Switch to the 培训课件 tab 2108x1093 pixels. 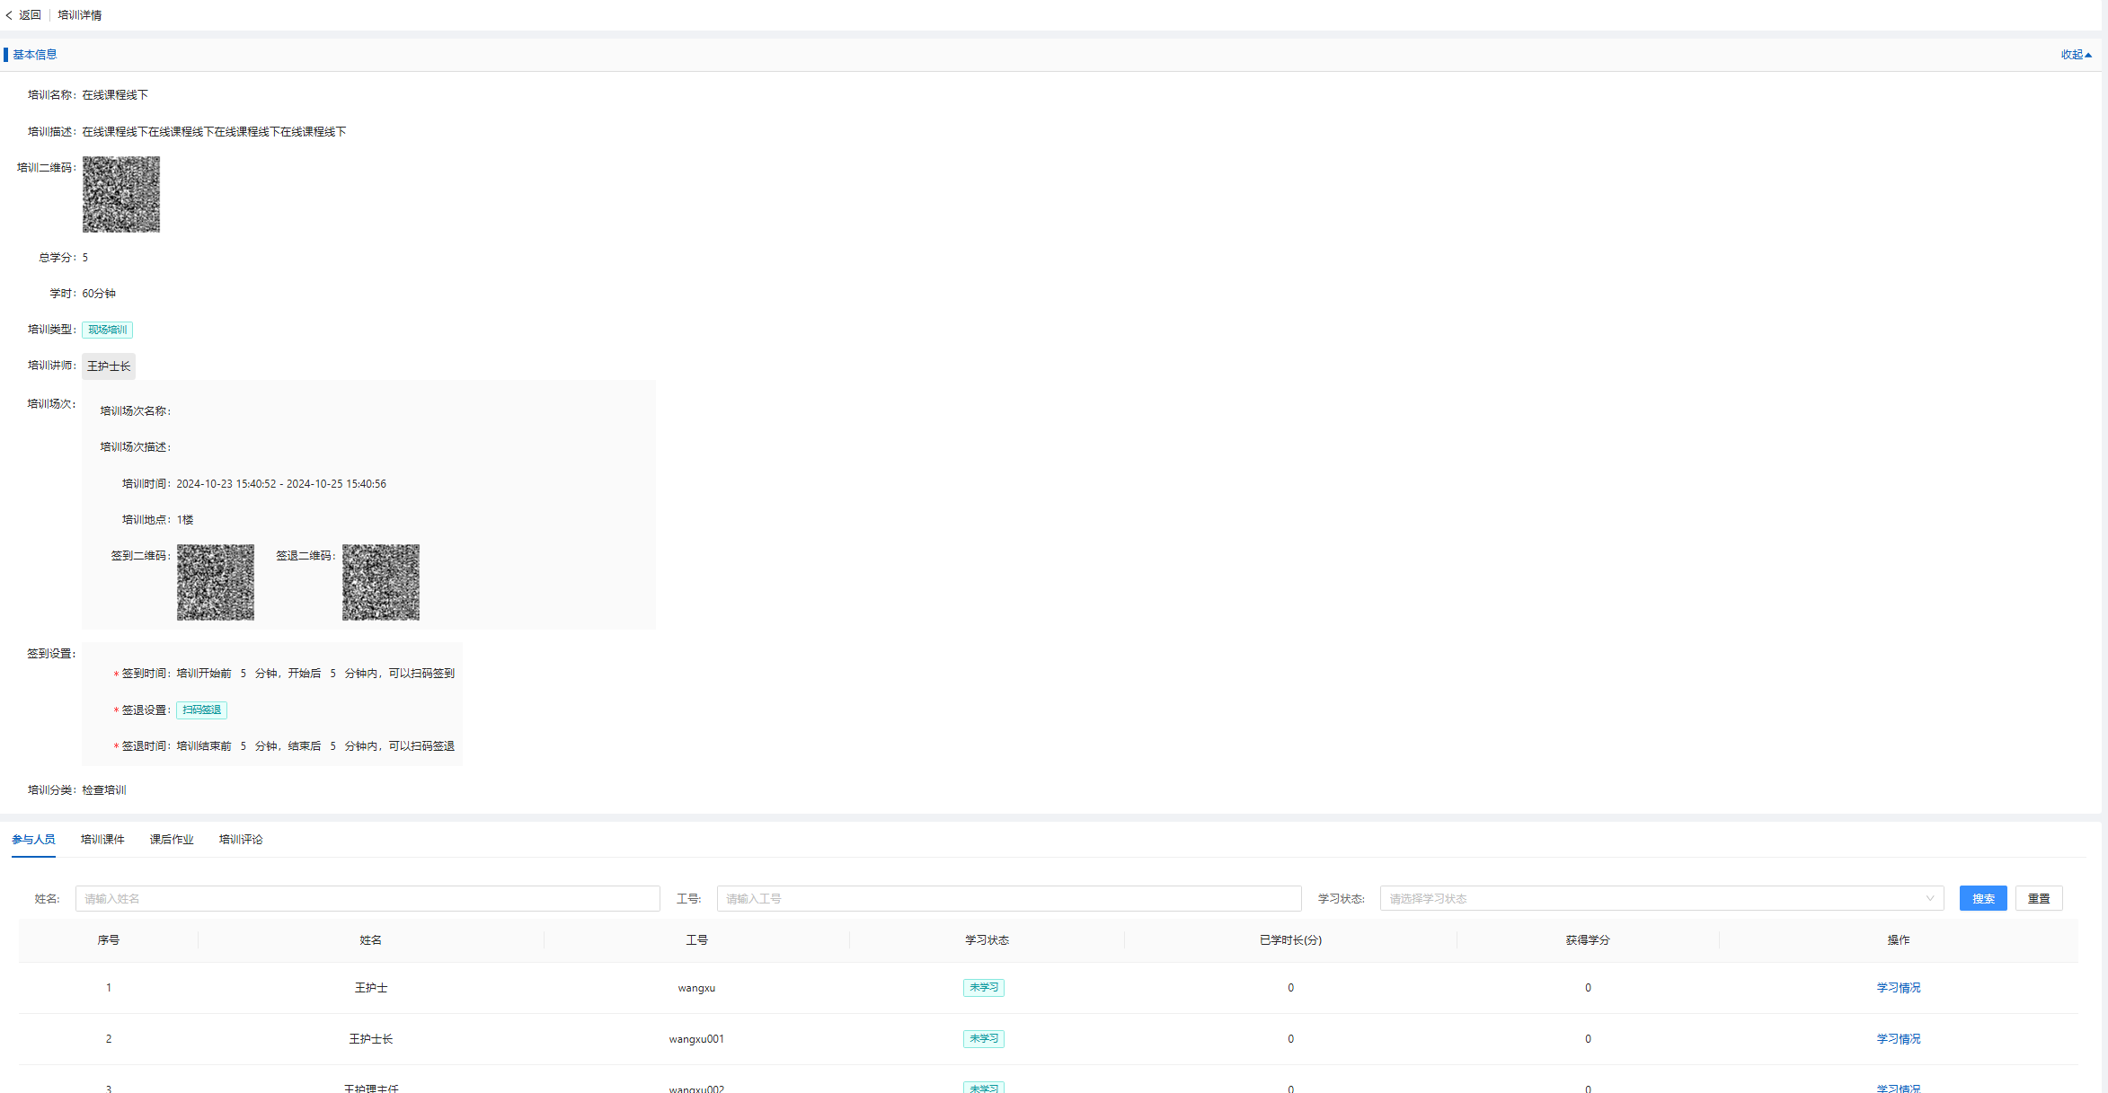102,840
